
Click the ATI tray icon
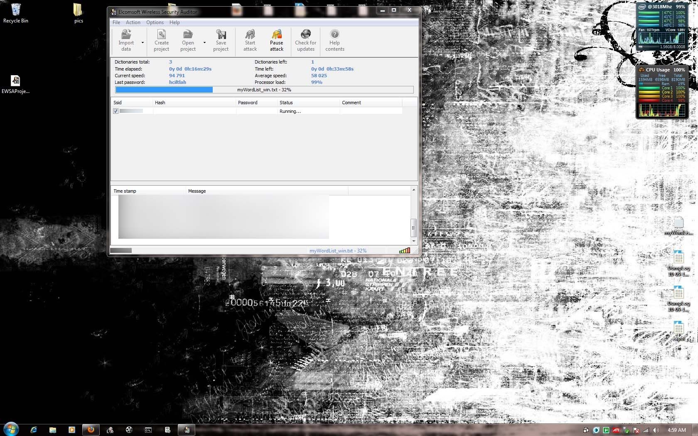coord(616,430)
